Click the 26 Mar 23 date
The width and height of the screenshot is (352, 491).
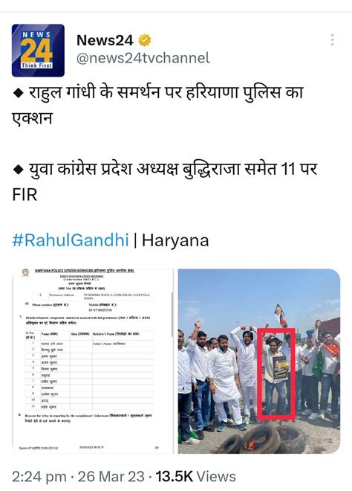tap(111, 477)
